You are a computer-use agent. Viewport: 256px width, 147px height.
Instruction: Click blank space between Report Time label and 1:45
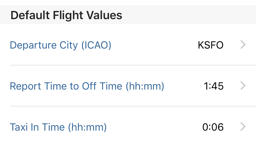[184, 86]
